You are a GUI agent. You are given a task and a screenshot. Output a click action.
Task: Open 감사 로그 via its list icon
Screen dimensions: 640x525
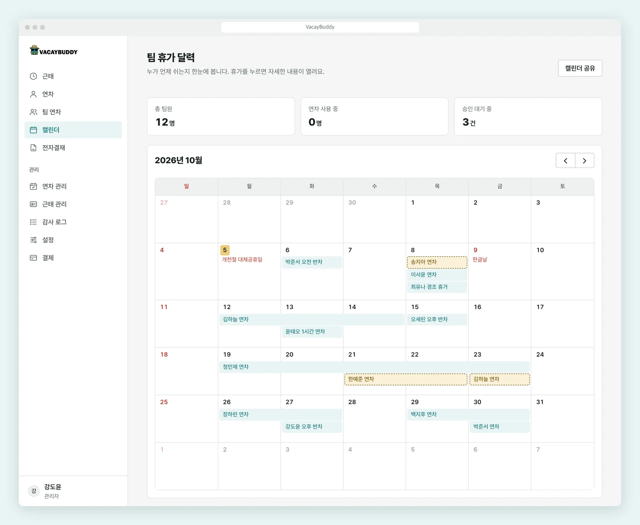click(34, 222)
